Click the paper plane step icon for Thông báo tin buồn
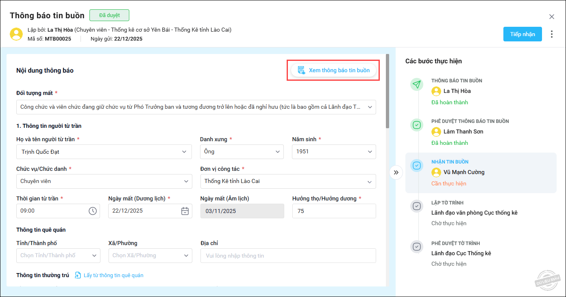Viewport: 566px width, 297px height. coord(417,84)
